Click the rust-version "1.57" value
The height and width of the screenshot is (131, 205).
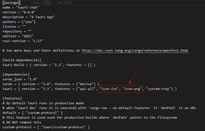click(37, 41)
